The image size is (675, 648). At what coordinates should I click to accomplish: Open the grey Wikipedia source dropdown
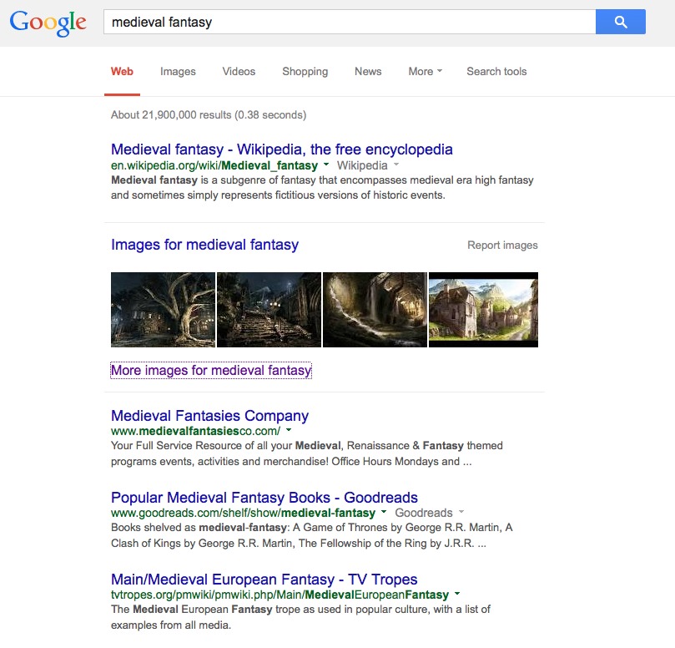[x=368, y=165]
